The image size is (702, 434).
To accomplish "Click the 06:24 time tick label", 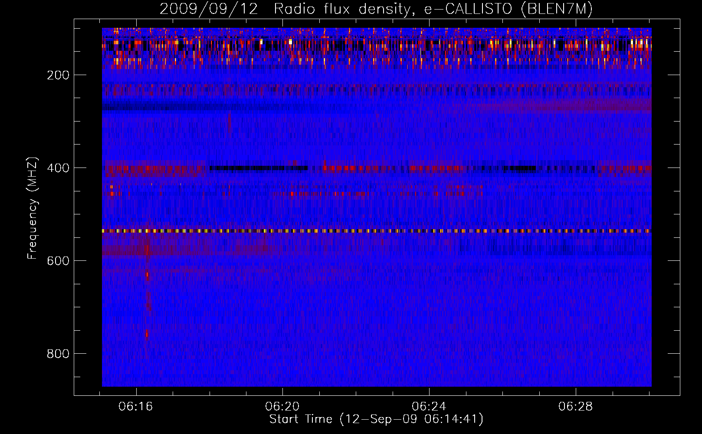I will (429, 407).
